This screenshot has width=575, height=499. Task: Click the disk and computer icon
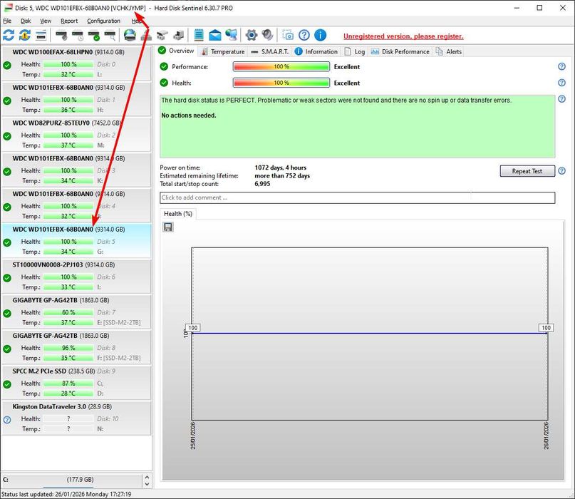click(x=179, y=36)
